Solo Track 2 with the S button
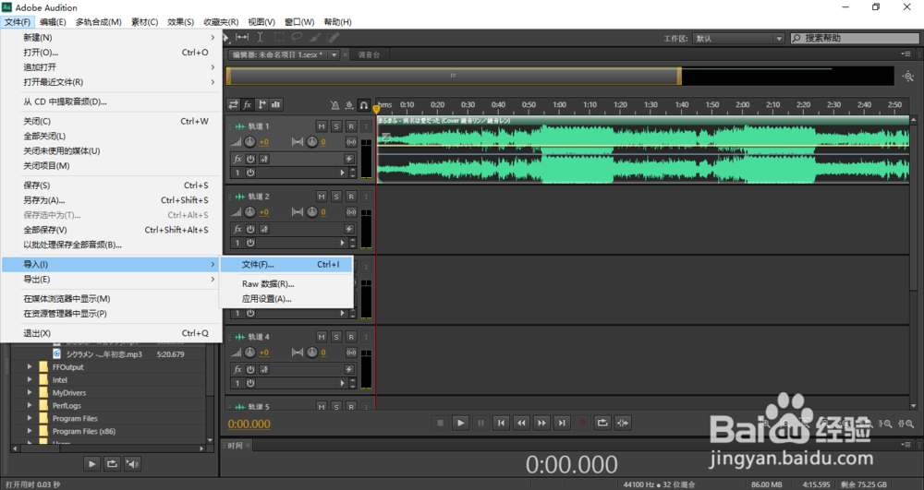This screenshot has height=490, width=924. click(336, 196)
